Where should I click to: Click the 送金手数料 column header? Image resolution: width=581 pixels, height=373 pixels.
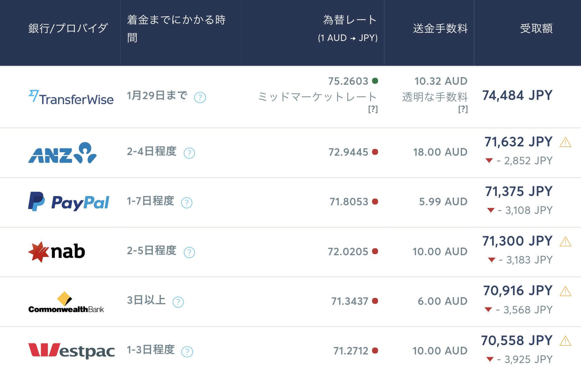coord(440,28)
